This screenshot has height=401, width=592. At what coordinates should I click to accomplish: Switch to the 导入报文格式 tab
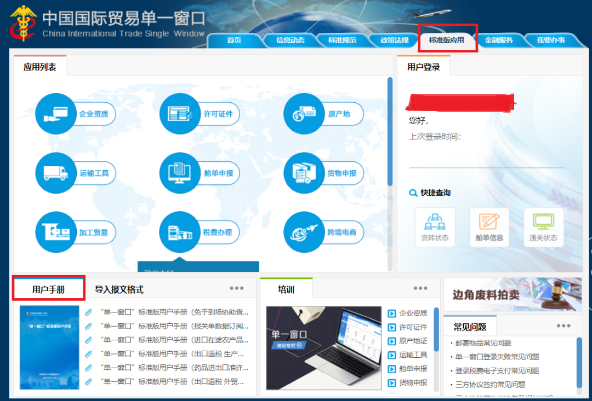119,289
